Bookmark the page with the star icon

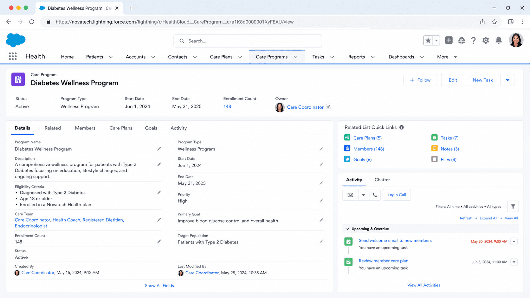[x=494, y=22]
